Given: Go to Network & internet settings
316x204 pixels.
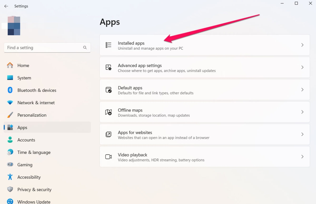Looking at the screenshot, I should click(x=36, y=103).
